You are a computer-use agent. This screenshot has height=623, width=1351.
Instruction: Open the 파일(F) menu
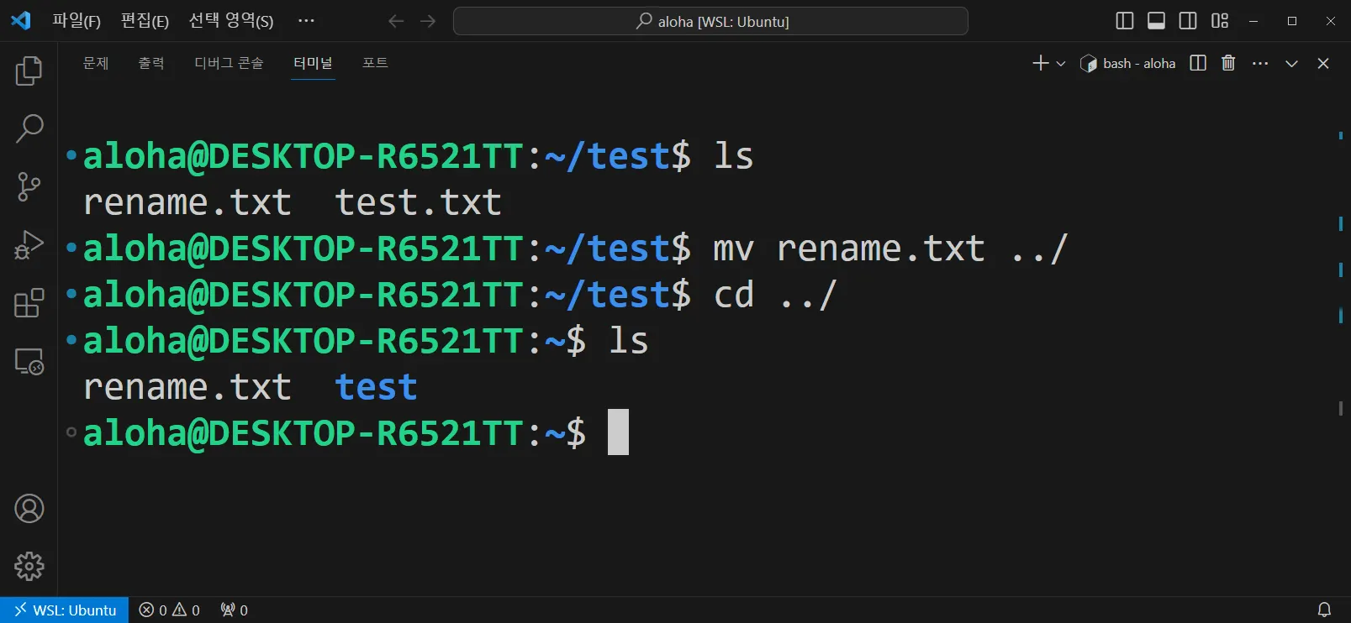[x=77, y=21]
